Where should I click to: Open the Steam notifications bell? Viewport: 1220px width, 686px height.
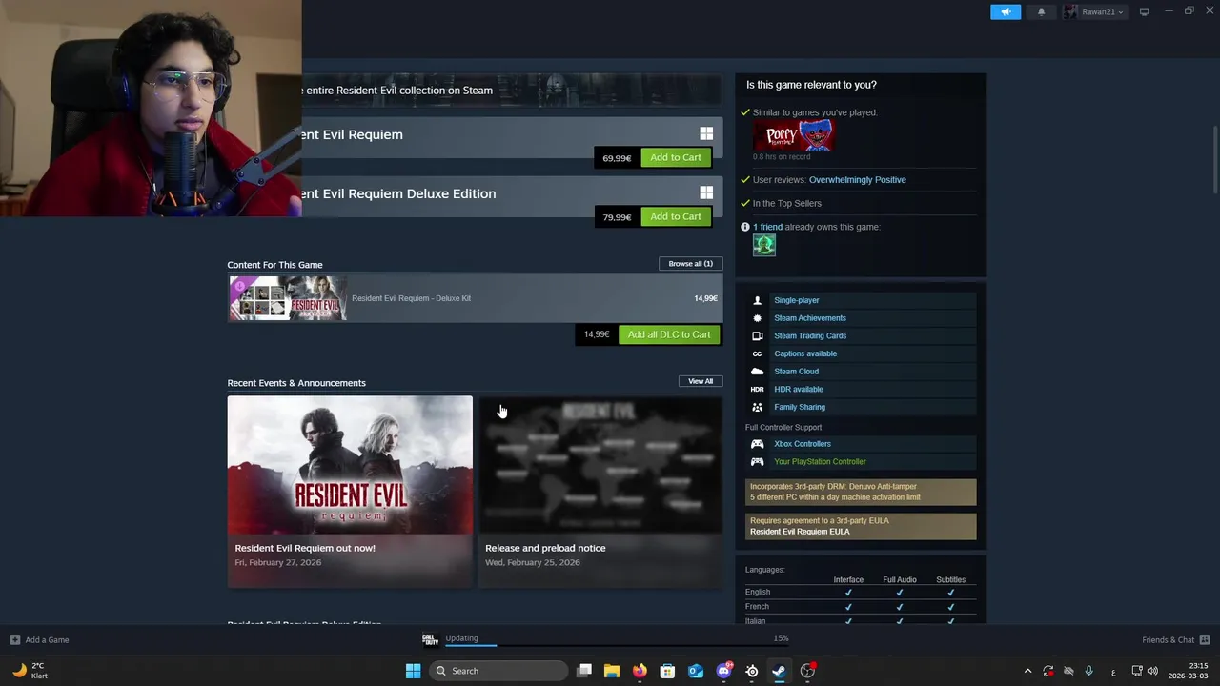[1041, 11]
